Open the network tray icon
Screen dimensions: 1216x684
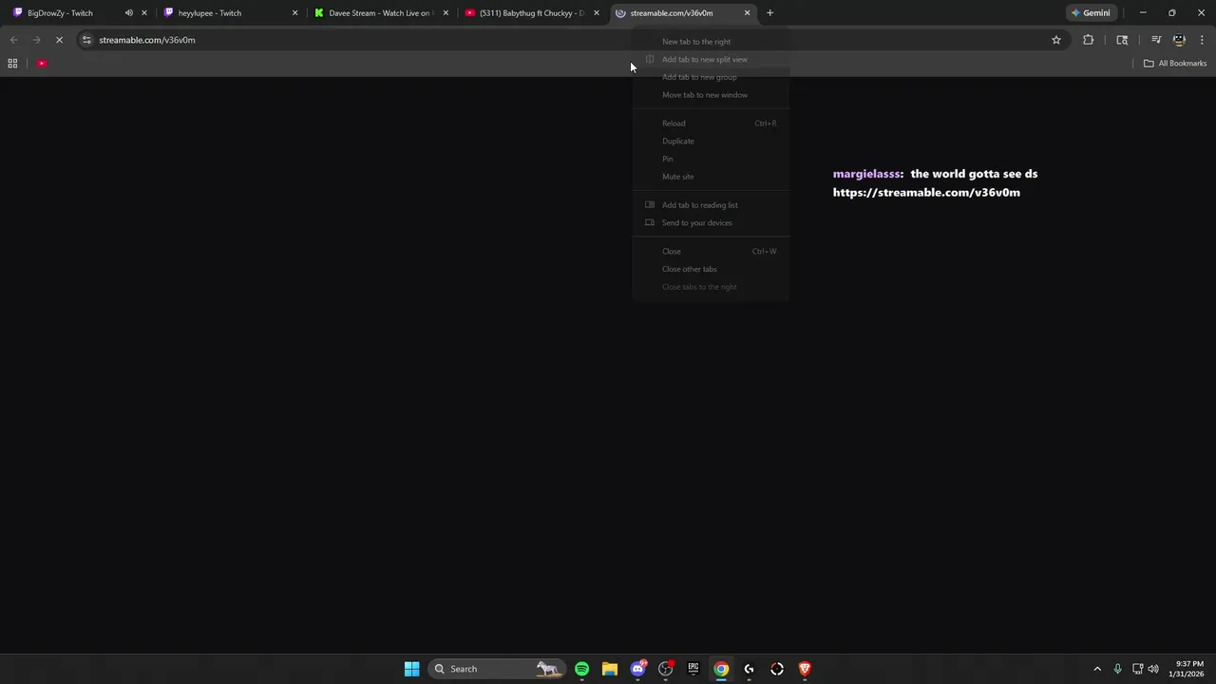click(1137, 669)
